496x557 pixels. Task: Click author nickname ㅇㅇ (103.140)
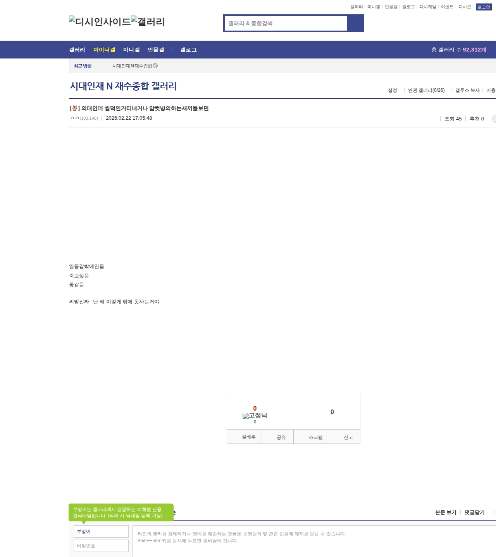point(84,118)
